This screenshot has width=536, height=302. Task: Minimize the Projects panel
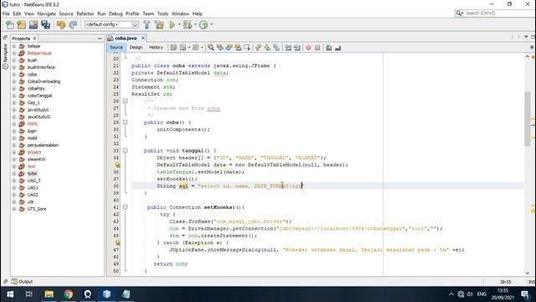click(x=100, y=39)
